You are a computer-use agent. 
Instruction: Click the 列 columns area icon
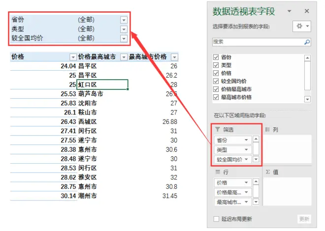tap(267, 129)
